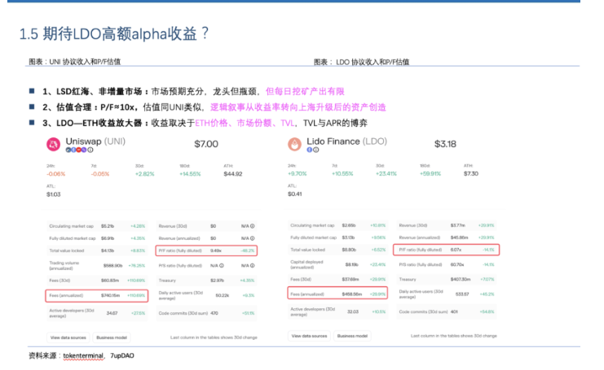This screenshot has height=370, width=604.
Task: Click Lido 30d change +23.41%
Action: [x=386, y=174]
